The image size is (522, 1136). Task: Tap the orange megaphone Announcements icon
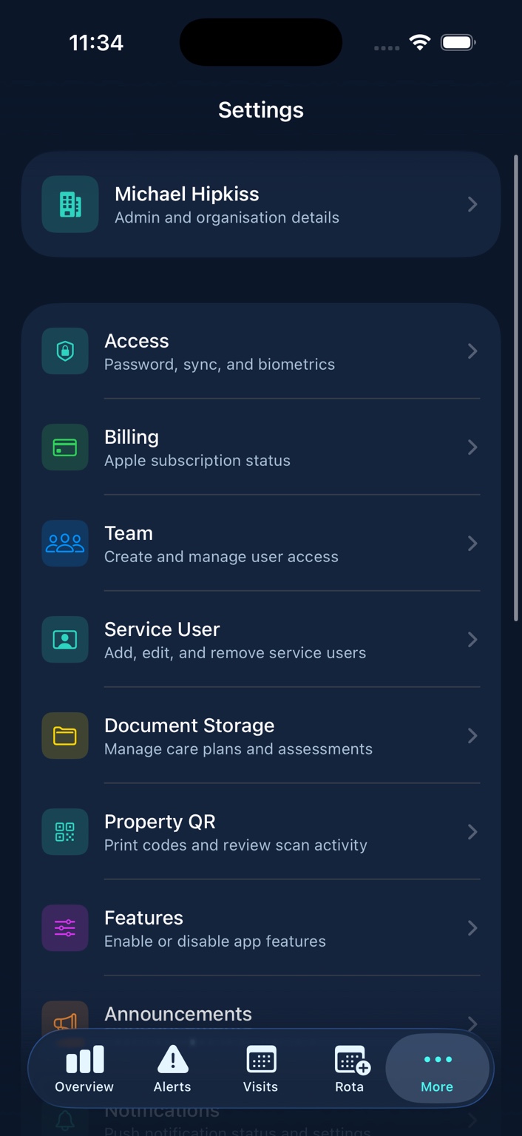click(x=65, y=1021)
